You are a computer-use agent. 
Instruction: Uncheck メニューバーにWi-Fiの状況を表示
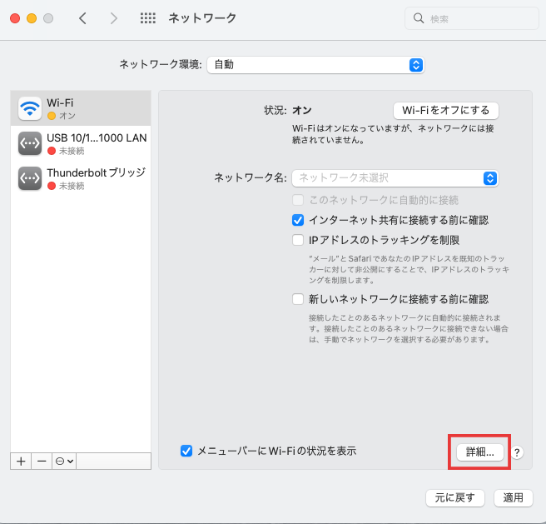click(186, 451)
